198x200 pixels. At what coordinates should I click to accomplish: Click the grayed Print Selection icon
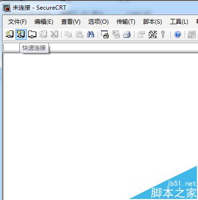[116, 34]
